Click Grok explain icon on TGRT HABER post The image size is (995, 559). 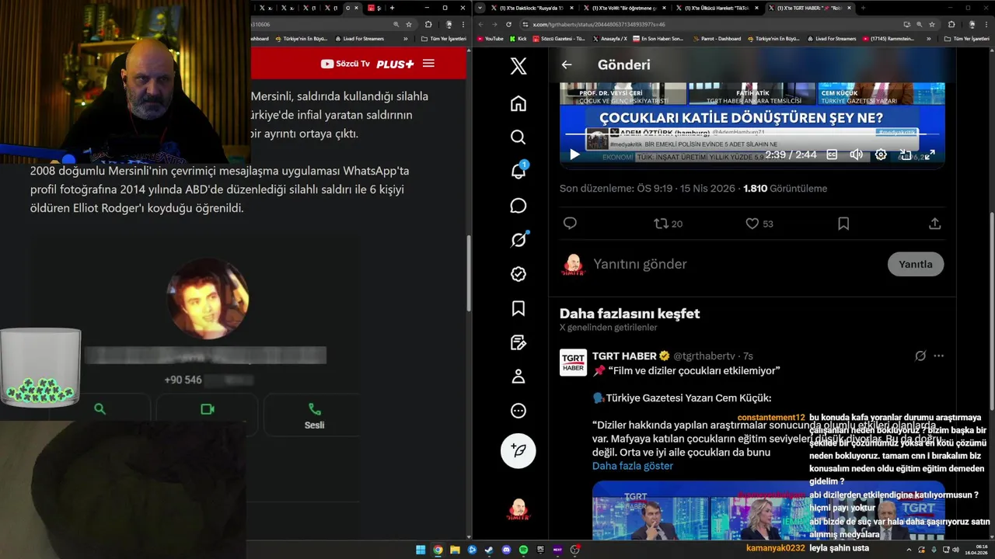[920, 356]
